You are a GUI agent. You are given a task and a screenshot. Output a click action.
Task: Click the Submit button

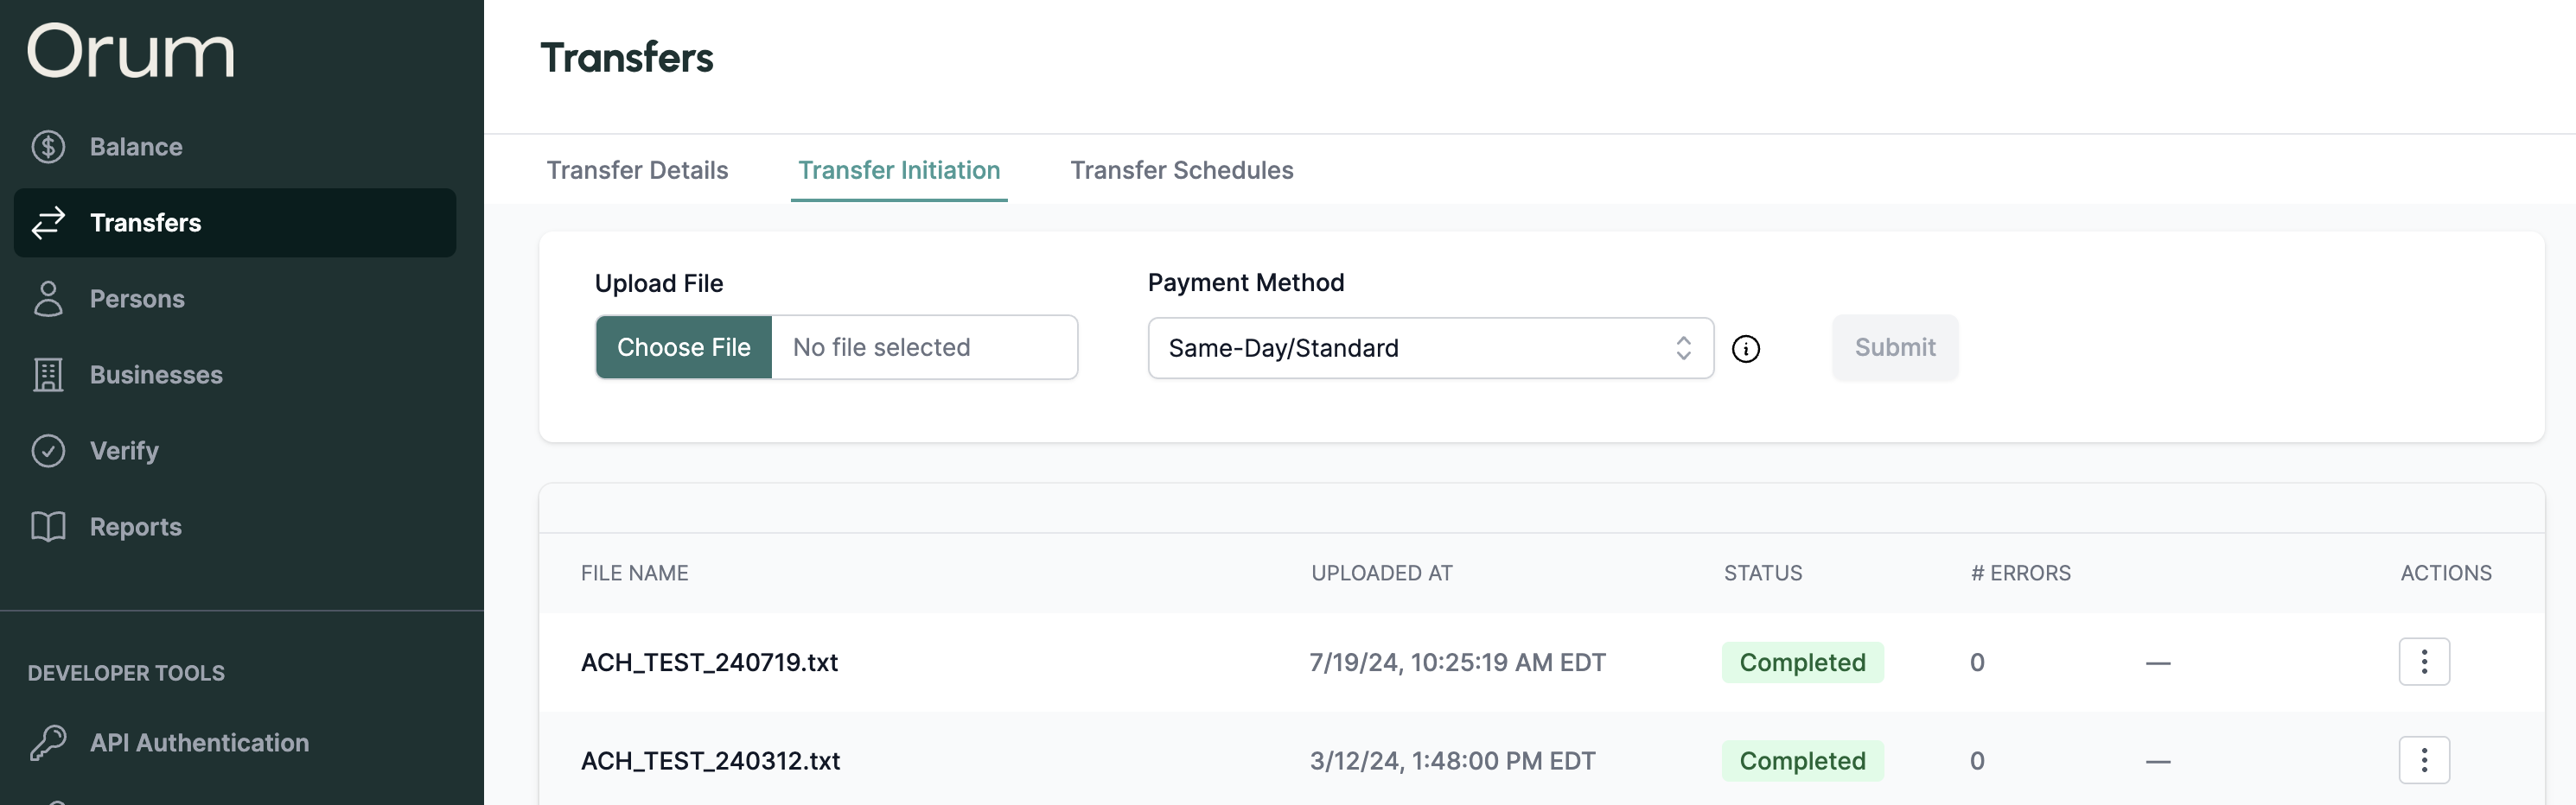[x=1894, y=347]
